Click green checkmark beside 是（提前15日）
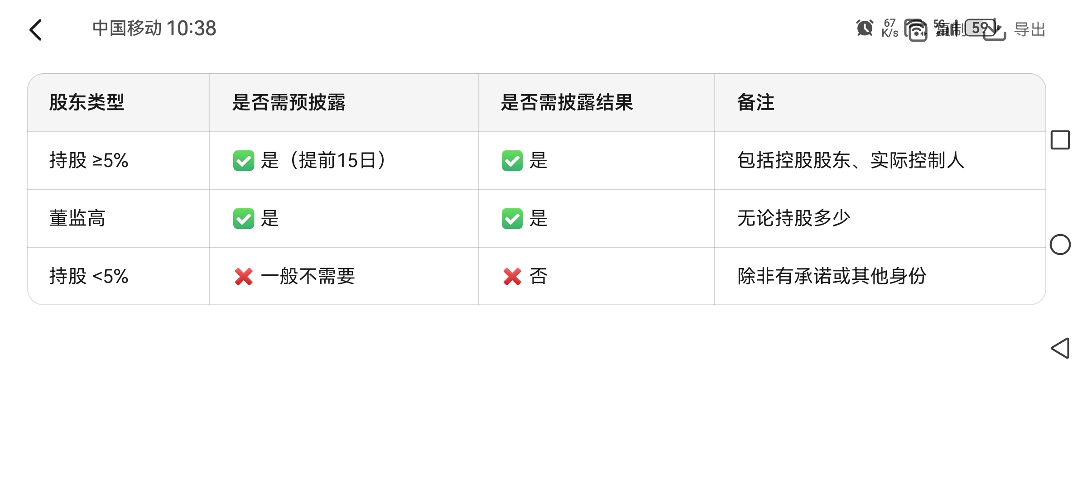This screenshot has width=1087, height=489. (244, 161)
